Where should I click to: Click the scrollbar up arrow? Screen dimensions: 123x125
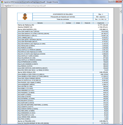121,9
